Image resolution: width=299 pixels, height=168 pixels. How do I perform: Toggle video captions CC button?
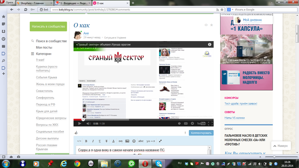pos(186,124)
